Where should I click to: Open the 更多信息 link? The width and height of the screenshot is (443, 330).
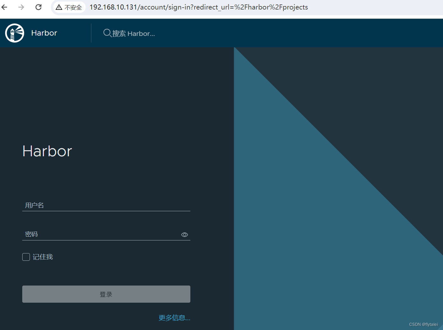[174, 318]
